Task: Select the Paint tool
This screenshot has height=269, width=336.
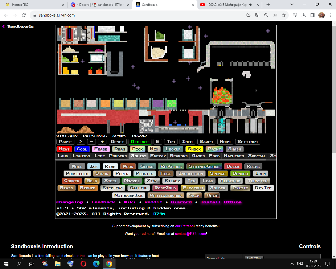Action: (x=214, y=149)
